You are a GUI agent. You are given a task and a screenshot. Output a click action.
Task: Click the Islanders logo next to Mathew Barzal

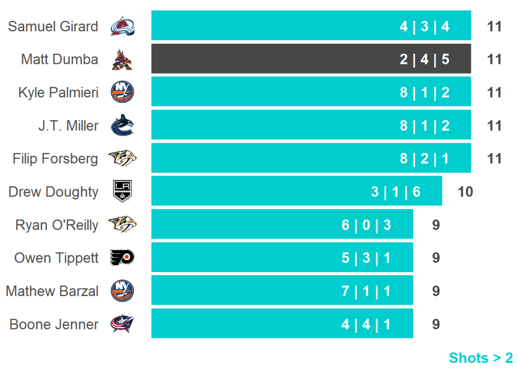pos(123,291)
